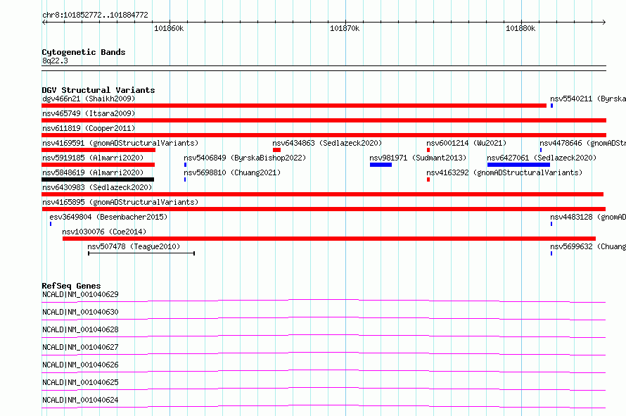Open transcript NCALD|NM_001040626
This screenshot has height=416, width=626.
pyautogui.click(x=80, y=365)
